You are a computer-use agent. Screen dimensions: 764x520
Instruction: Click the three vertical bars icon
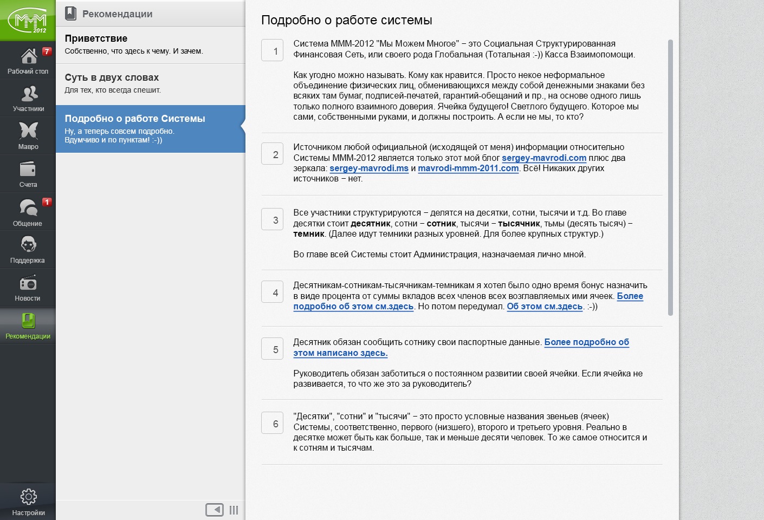(x=234, y=510)
